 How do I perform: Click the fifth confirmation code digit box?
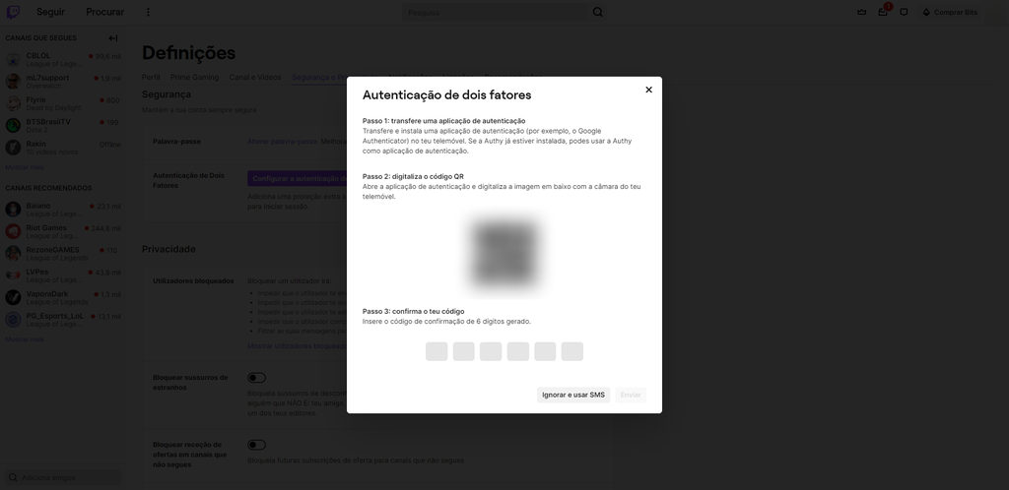point(545,351)
